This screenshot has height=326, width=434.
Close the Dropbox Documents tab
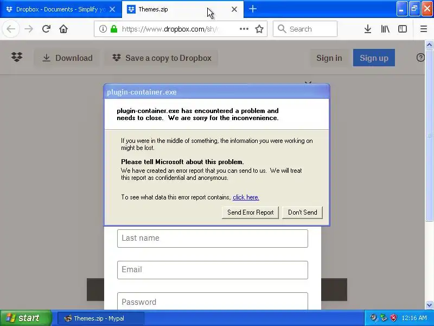112,9
